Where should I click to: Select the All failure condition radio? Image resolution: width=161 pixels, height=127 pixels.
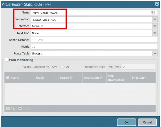[x=62, y=67]
